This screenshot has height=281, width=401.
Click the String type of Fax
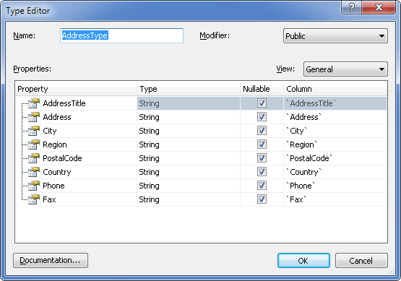point(189,199)
